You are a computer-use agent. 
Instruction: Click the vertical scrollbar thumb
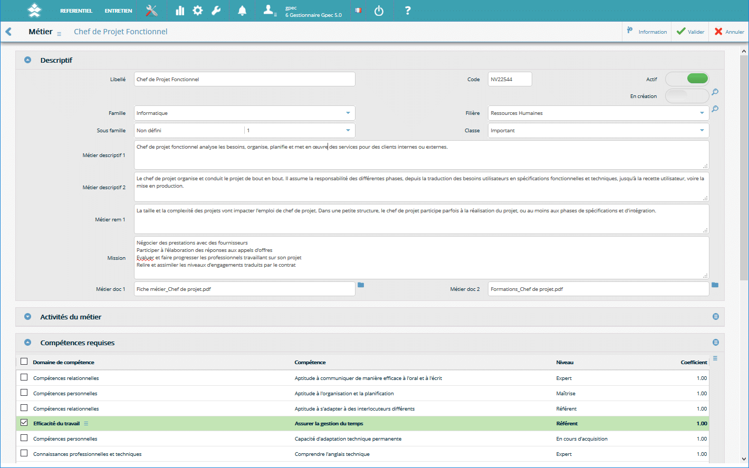(744, 169)
